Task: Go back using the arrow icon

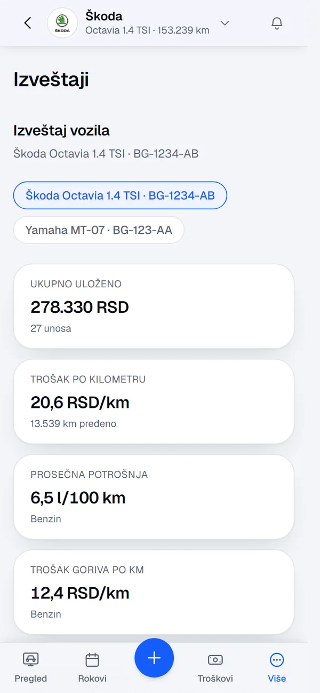Action: pos(28,23)
